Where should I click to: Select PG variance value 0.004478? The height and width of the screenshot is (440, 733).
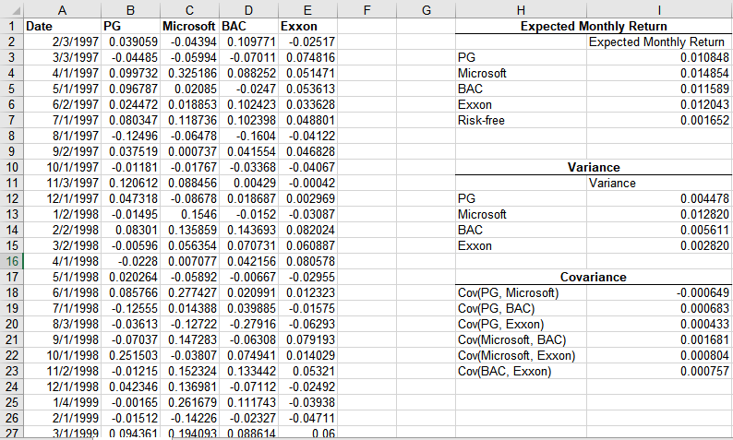(659, 198)
